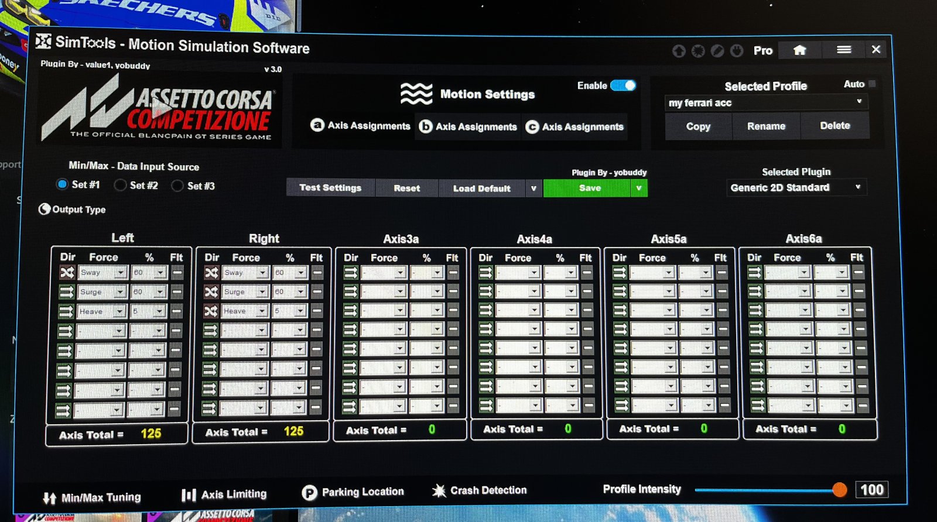The width and height of the screenshot is (937, 522).
Task: Open the arrow dropdown next to Save
Action: pos(639,188)
